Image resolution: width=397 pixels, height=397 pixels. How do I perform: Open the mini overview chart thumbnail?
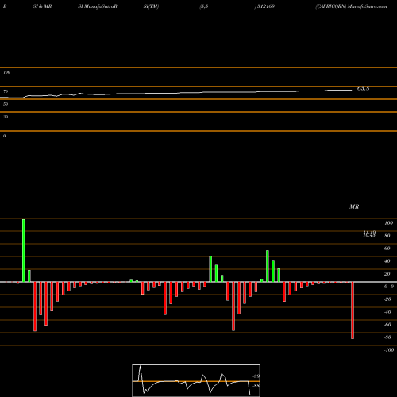pos(196,380)
